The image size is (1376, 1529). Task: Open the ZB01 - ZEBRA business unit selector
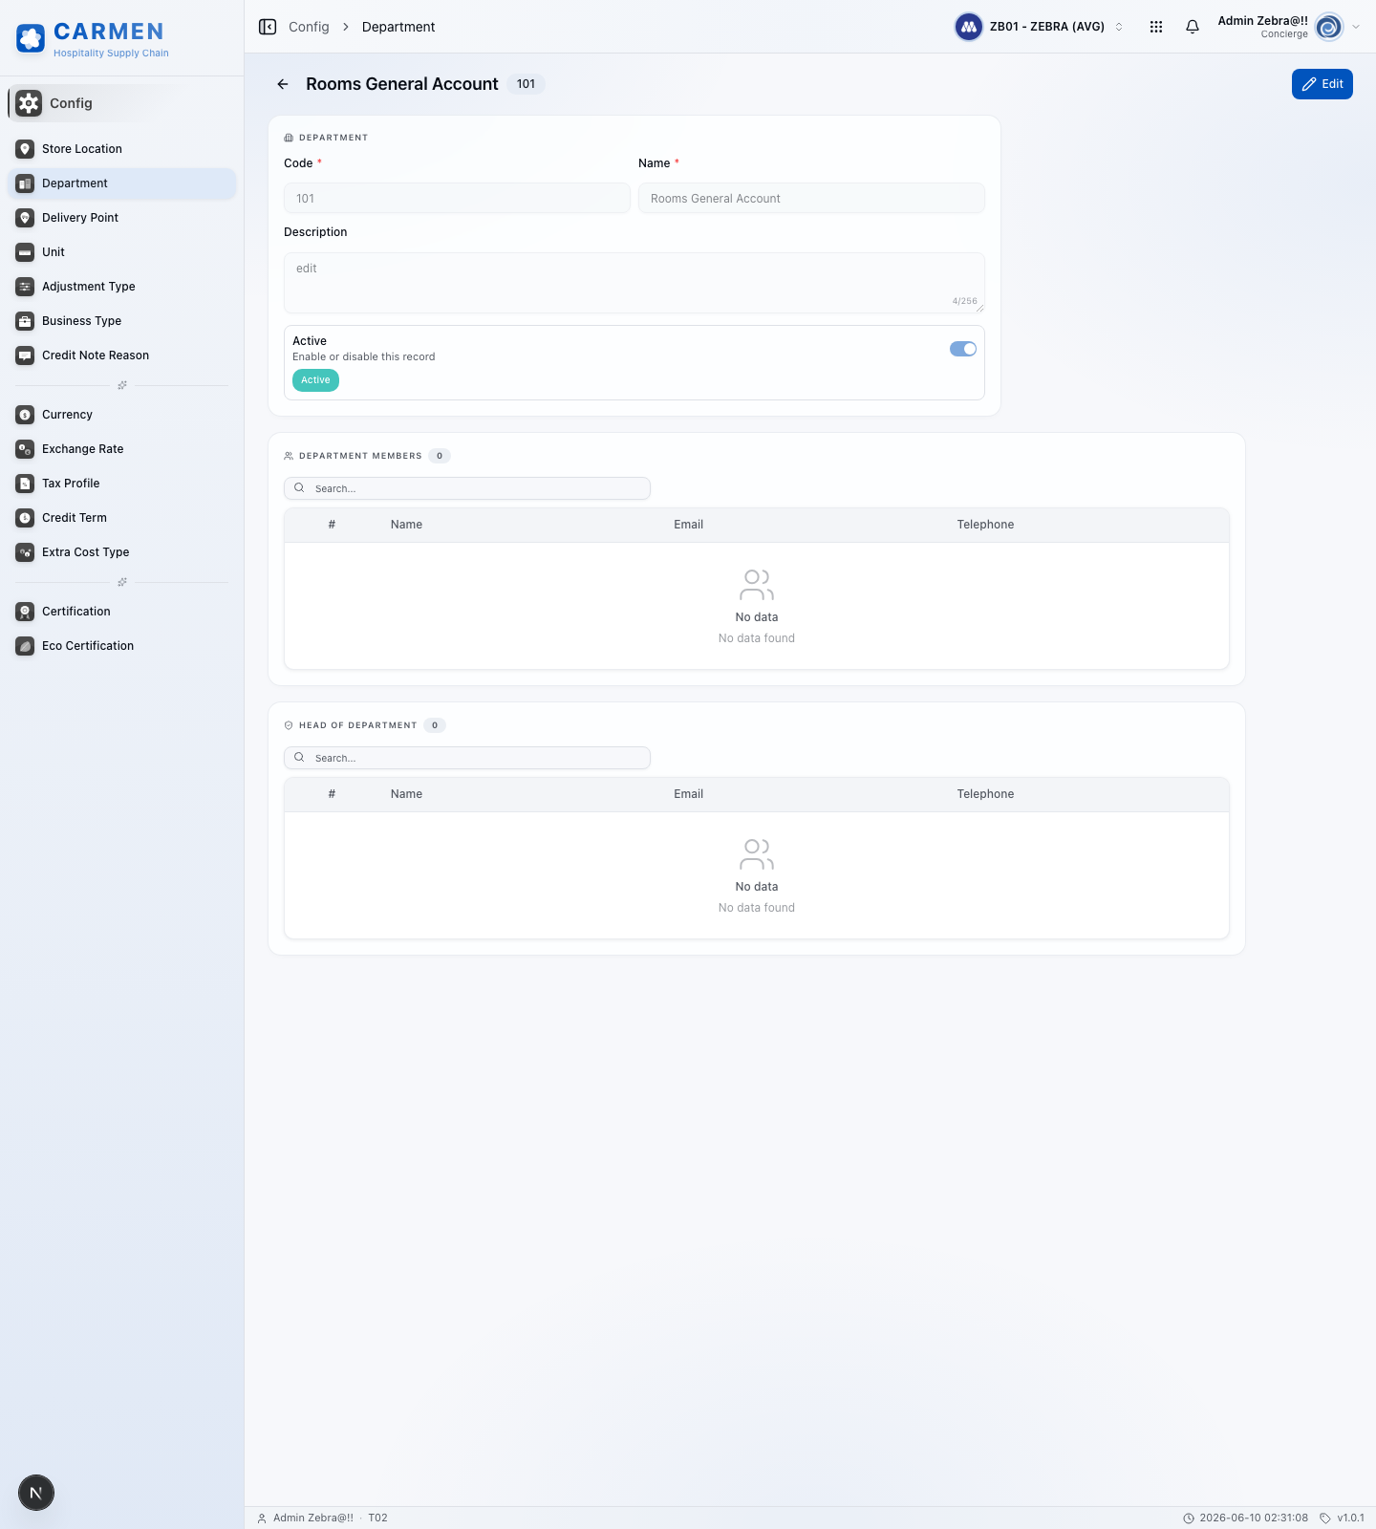click(1041, 27)
